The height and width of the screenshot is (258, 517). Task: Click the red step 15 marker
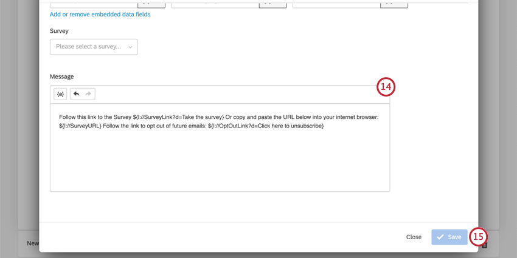coord(478,237)
